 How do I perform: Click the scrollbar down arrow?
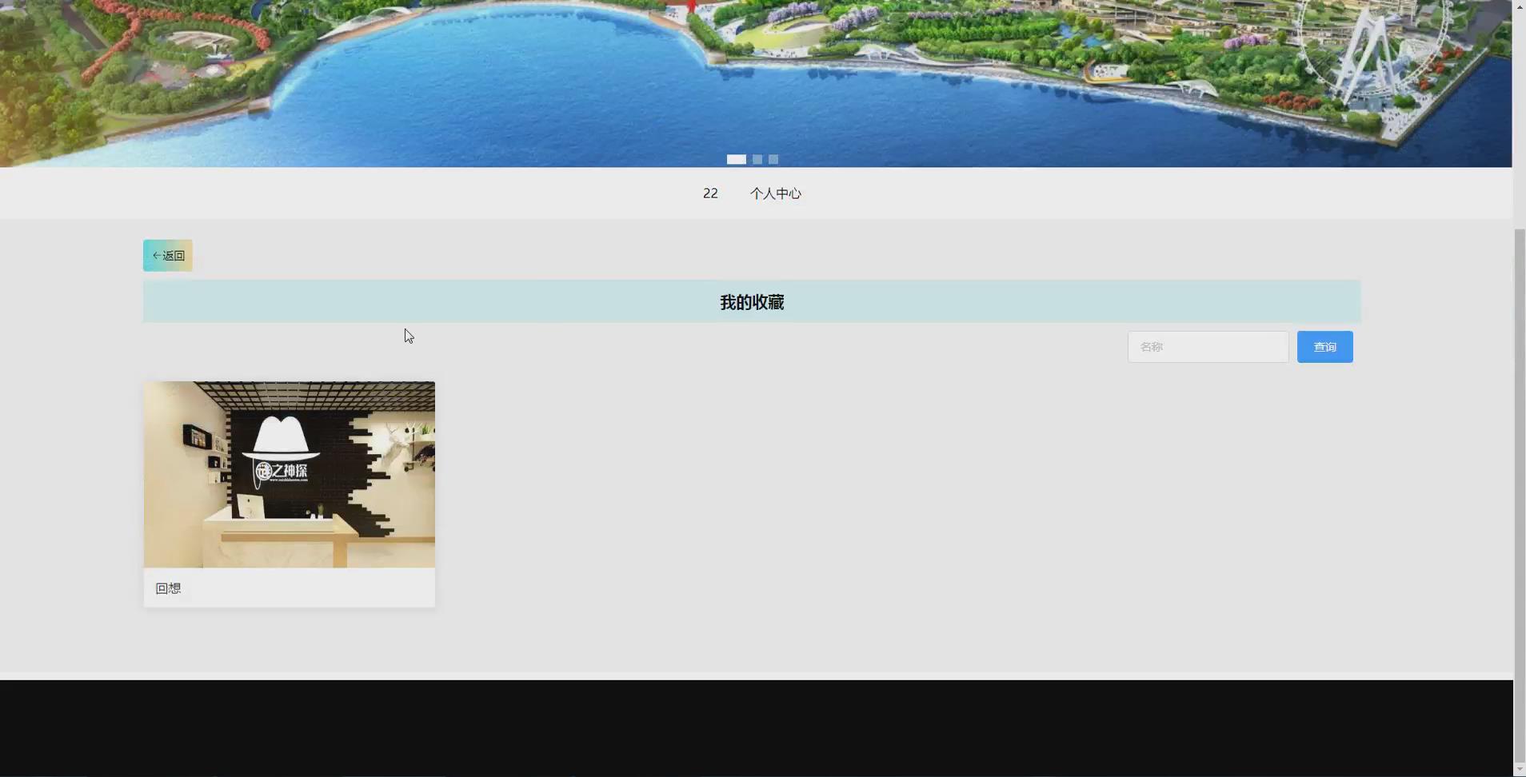(1517, 770)
